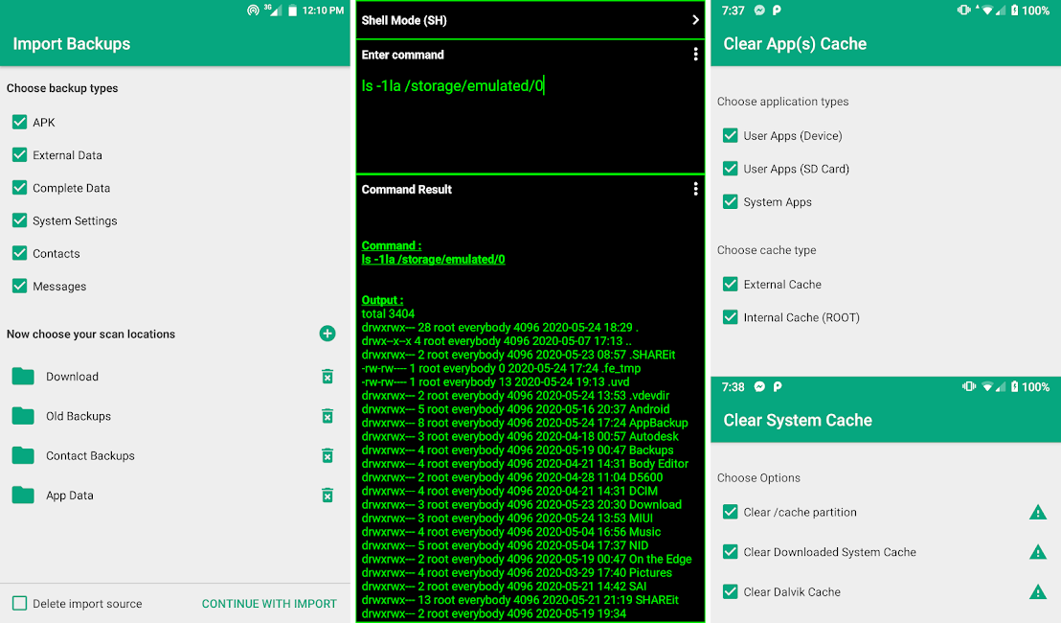Select the 'total 3404' output line

click(x=388, y=313)
